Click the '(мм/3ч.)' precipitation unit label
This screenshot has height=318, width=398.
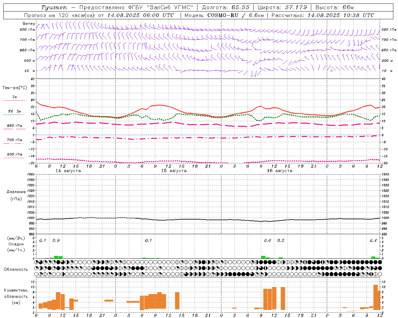16,238
